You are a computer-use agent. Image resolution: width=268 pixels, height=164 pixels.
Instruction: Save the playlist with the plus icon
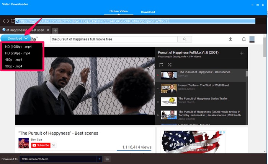click(x=242, y=53)
